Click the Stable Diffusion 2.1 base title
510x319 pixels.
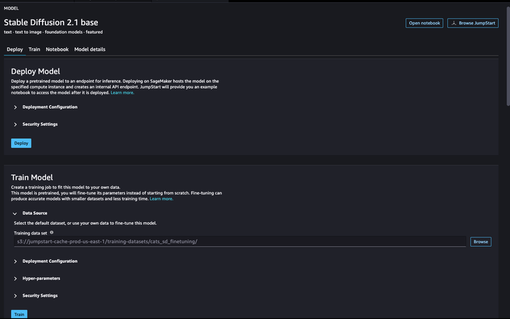(51, 23)
